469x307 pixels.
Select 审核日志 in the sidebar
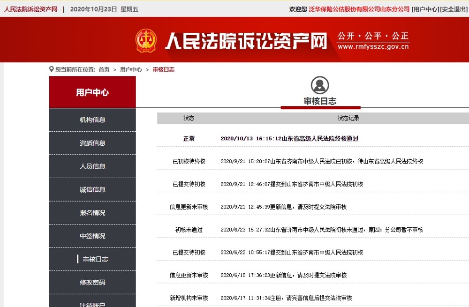92,259
